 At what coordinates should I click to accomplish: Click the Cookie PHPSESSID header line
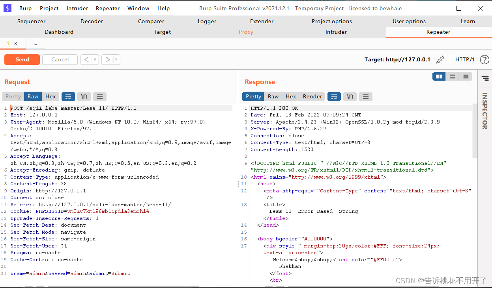click(x=80, y=211)
